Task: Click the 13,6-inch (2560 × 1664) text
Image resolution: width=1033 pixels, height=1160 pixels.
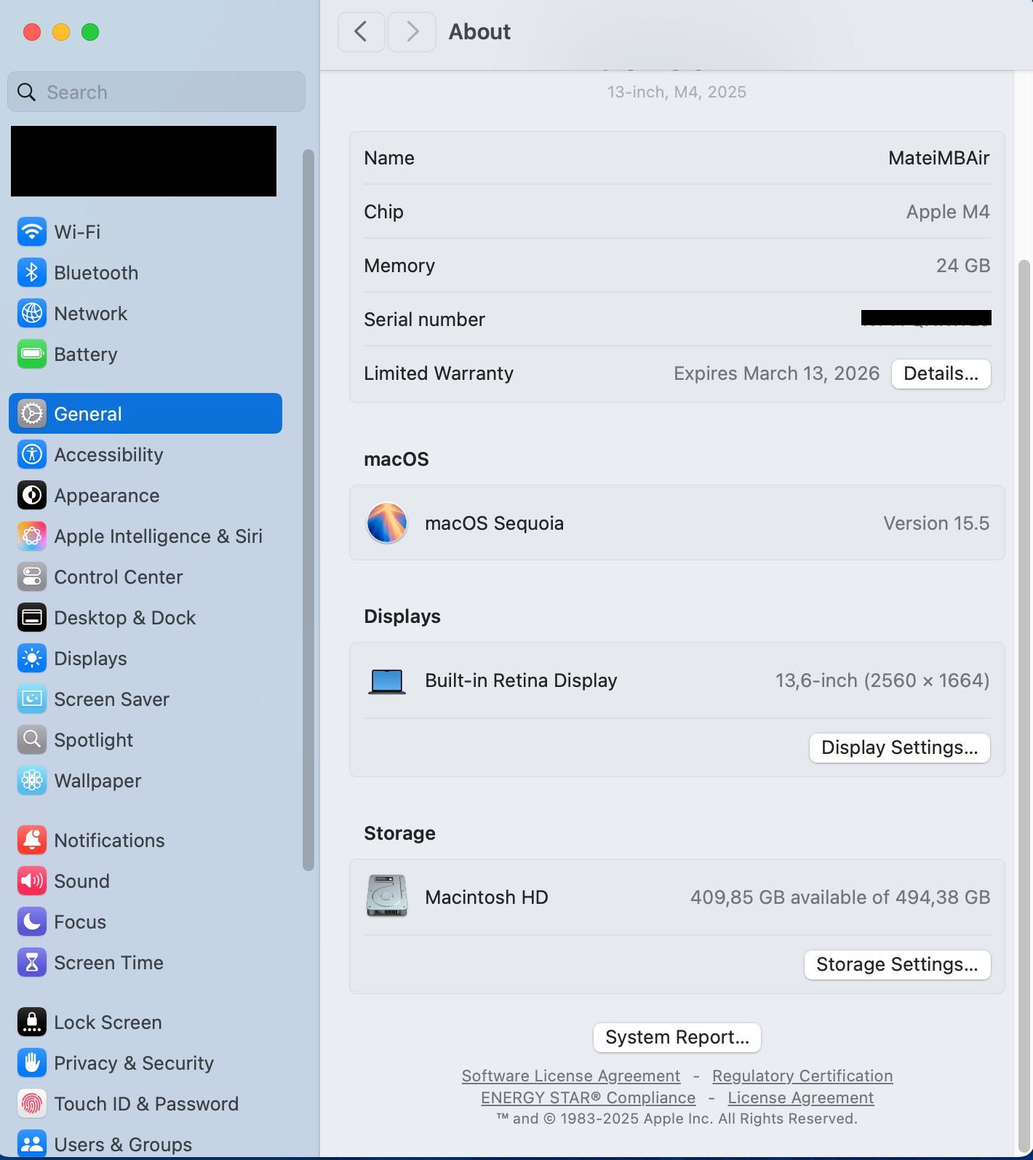Action: point(882,680)
